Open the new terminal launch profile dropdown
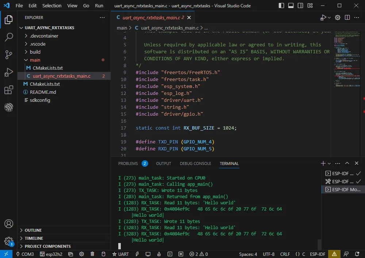 [x=329, y=163]
